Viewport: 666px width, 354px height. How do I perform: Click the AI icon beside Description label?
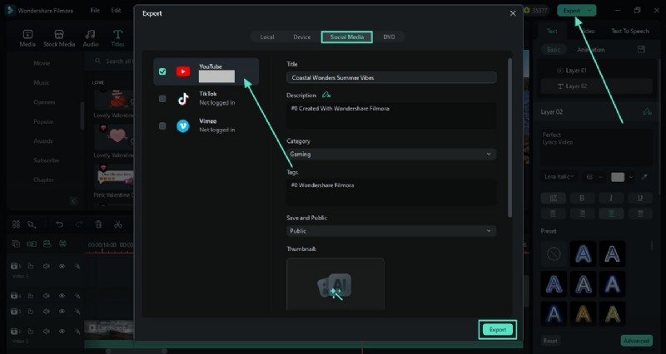[x=326, y=96]
